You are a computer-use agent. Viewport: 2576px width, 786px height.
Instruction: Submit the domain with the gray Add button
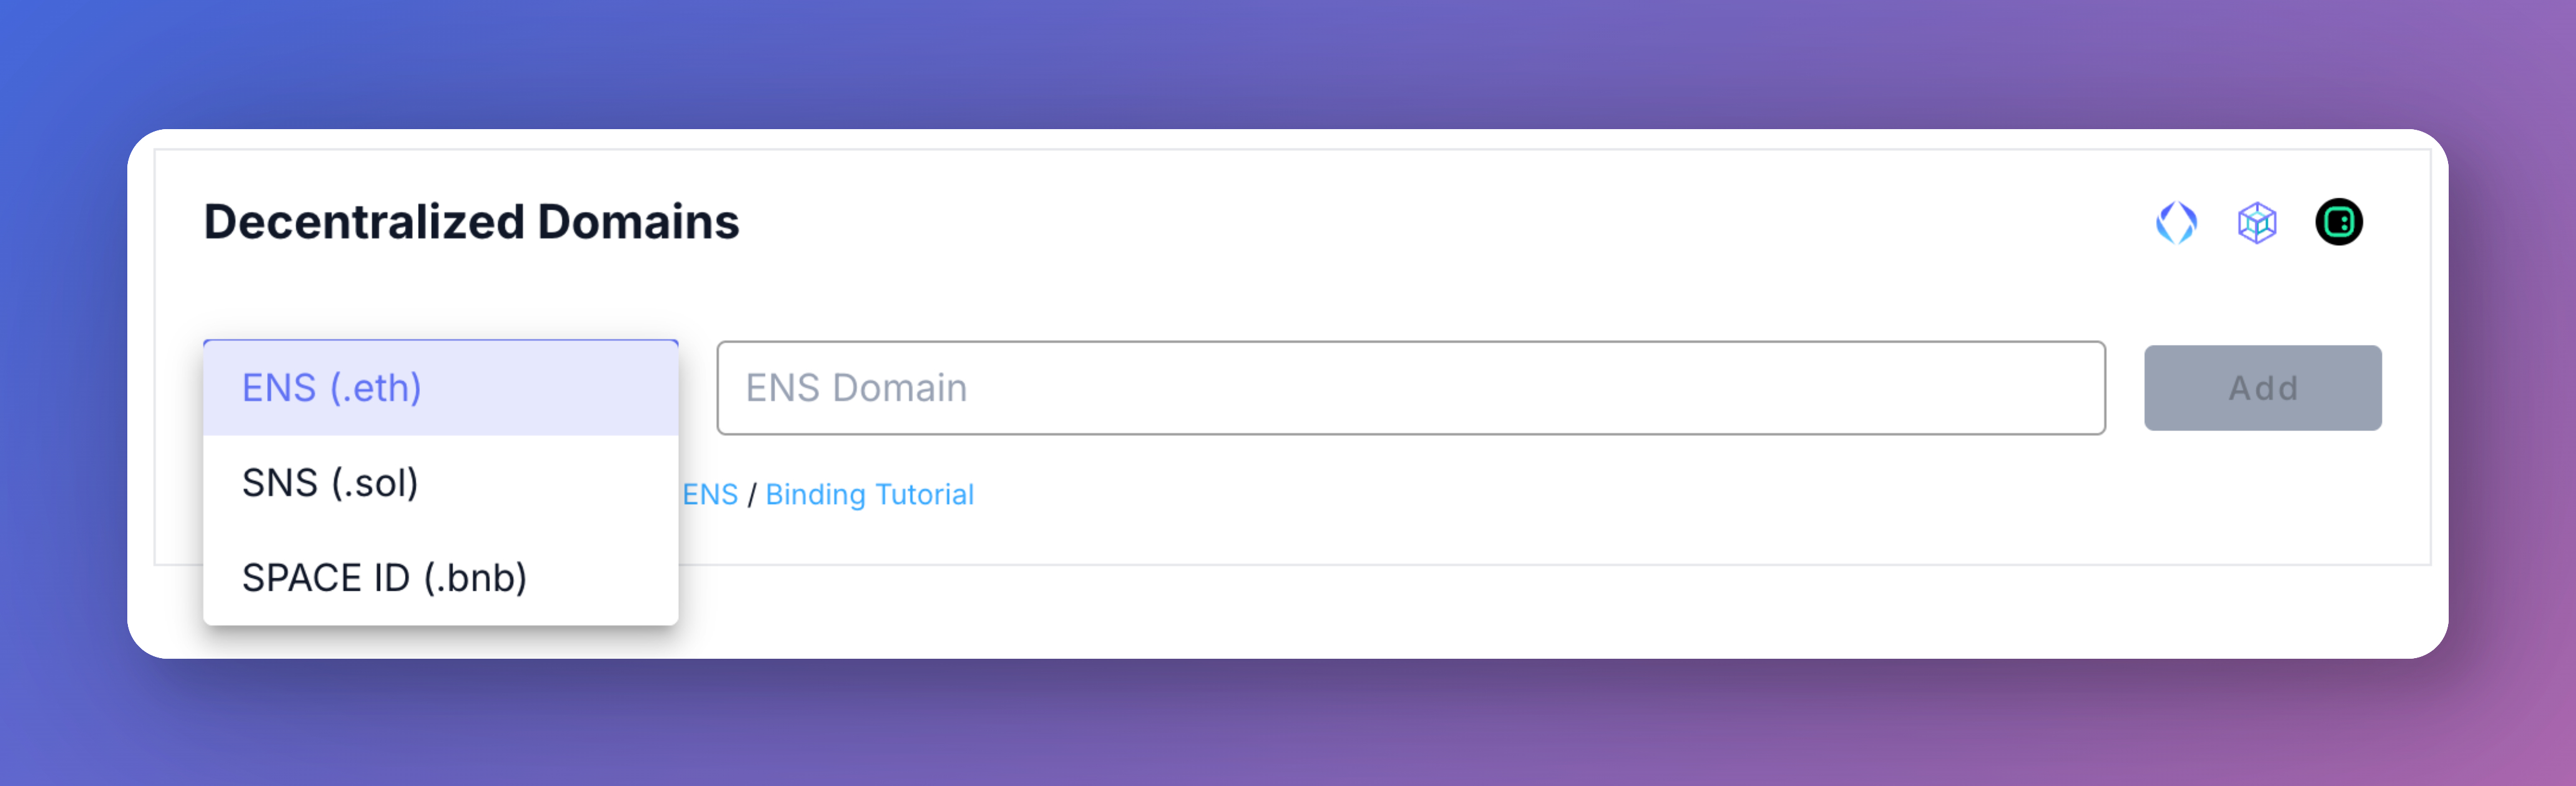click(2262, 388)
